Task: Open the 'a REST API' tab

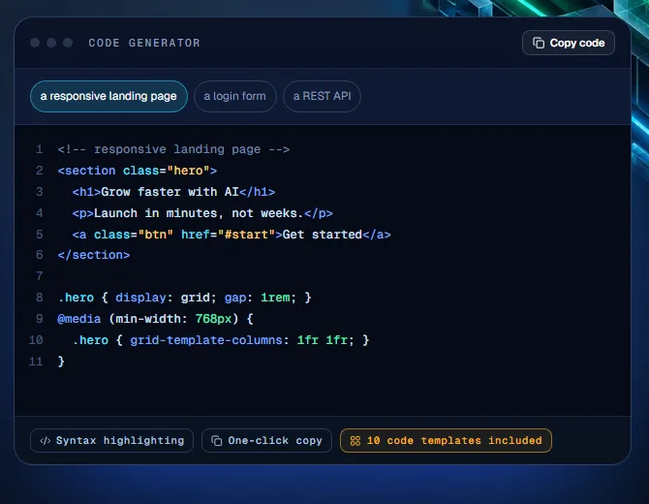Action: 322,96
